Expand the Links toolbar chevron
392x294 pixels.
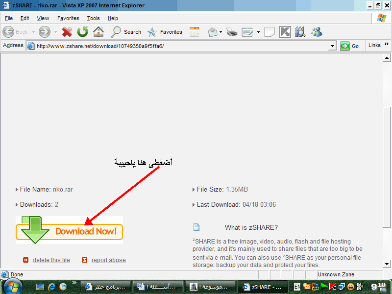tap(387, 44)
